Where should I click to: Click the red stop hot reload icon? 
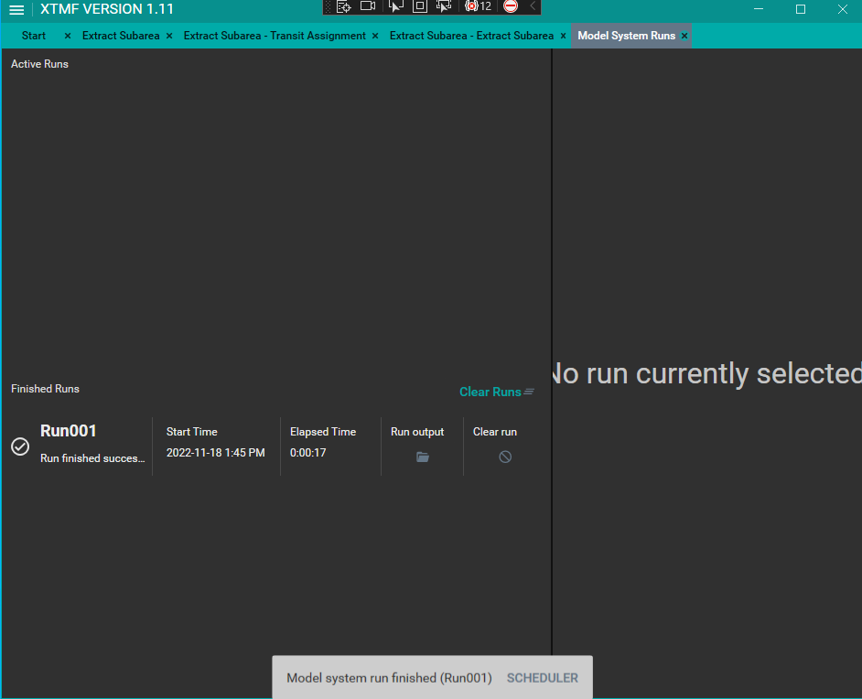(511, 6)
